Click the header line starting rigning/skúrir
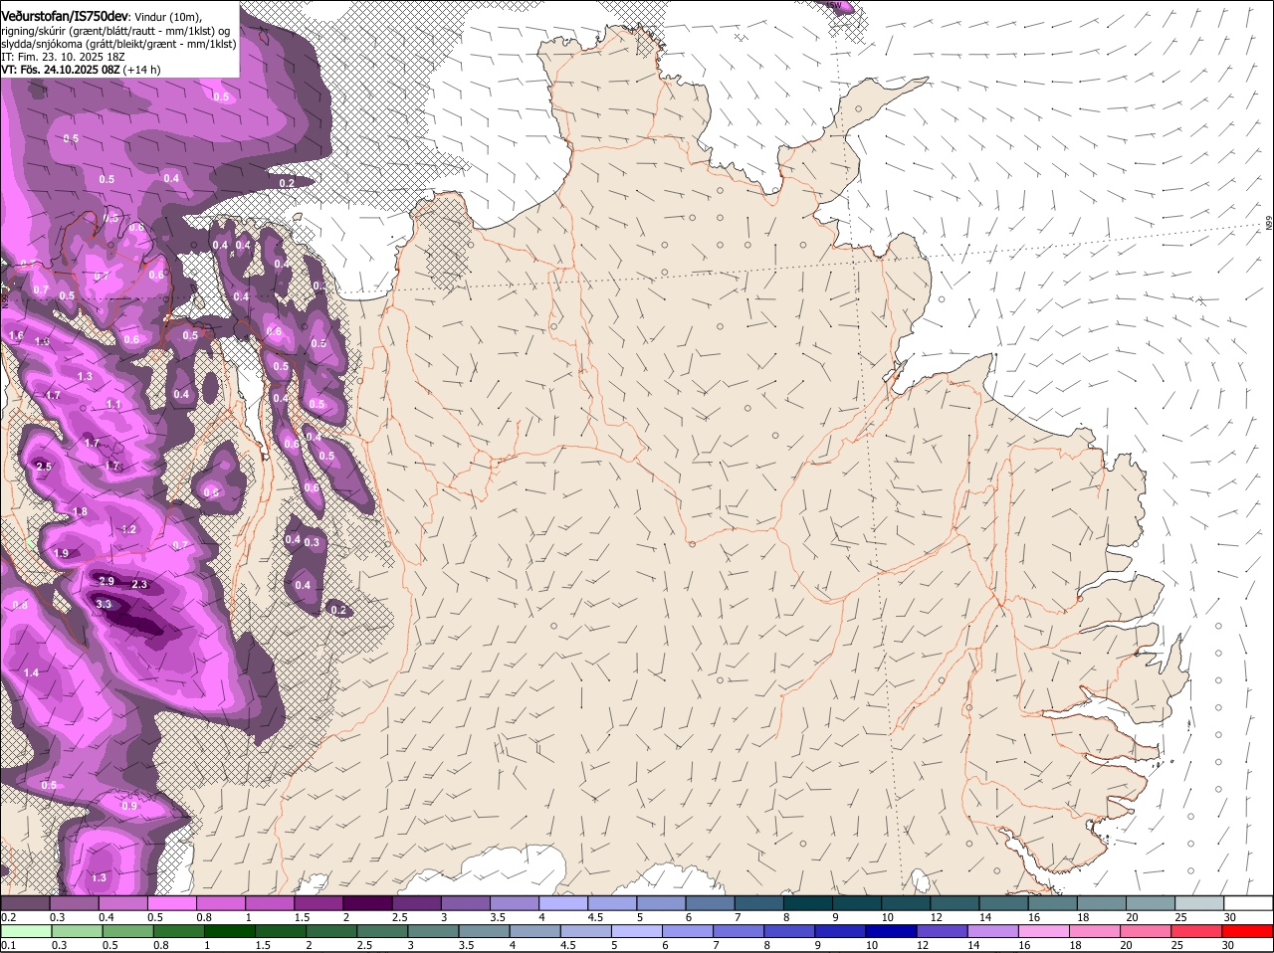1274x953 pixels. coord(114,31)
